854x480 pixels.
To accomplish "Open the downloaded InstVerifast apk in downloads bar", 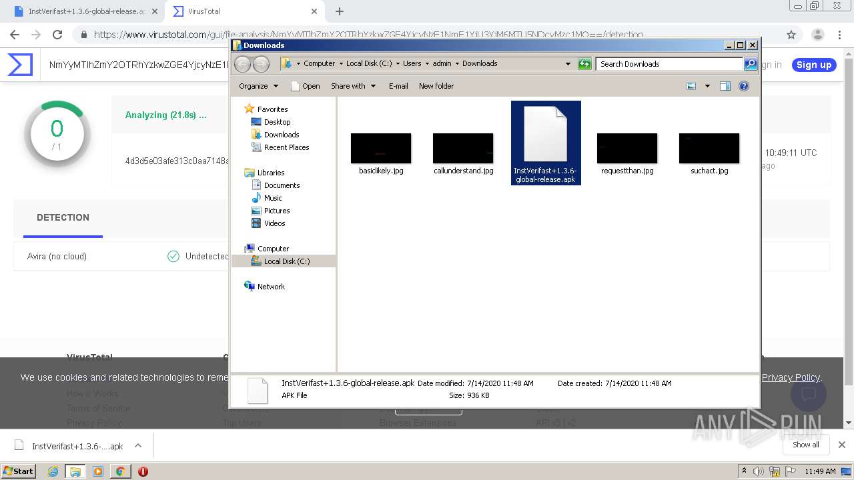I will click(69, 446).
